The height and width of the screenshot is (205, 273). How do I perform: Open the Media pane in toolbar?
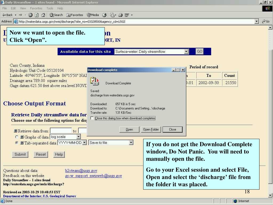pos(93,15)
